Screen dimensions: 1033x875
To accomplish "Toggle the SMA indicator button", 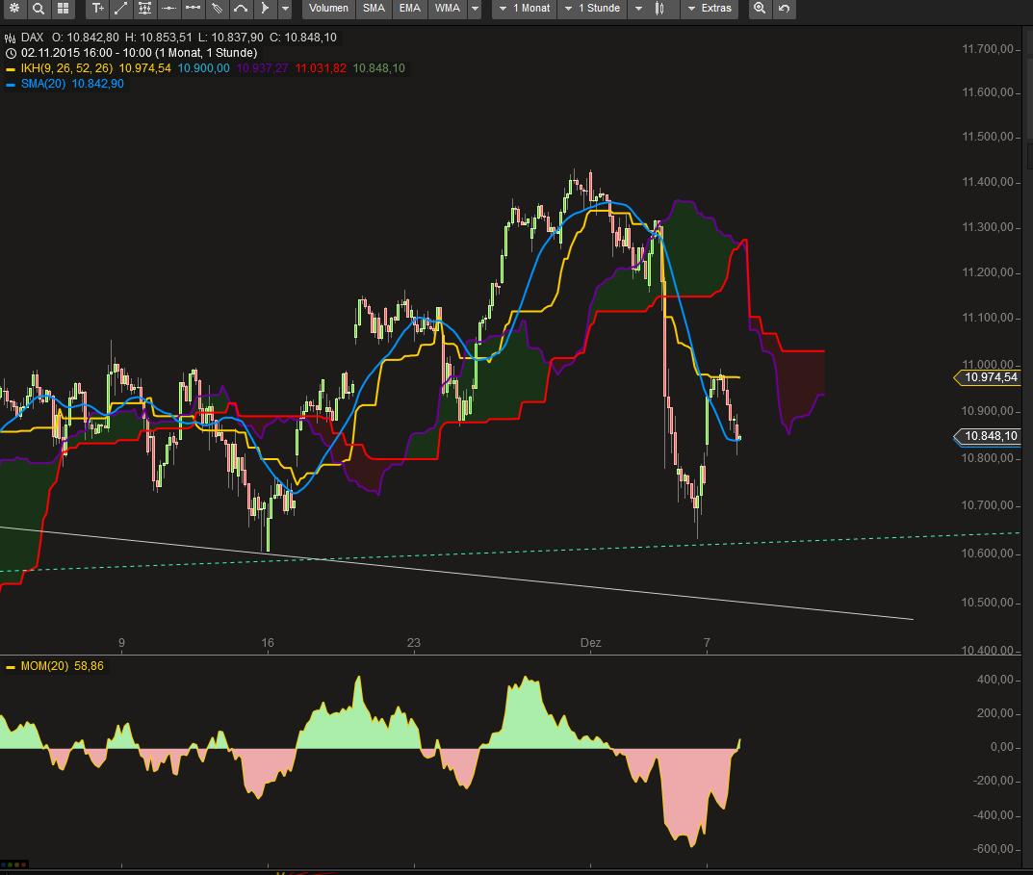I will [374, 9].
